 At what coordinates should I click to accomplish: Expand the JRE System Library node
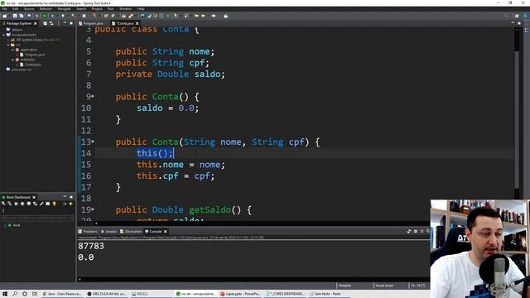[x=8, y=40]
